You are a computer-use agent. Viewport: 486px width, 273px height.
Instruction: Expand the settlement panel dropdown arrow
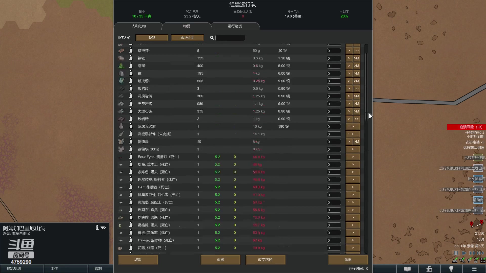coord(103,228)
